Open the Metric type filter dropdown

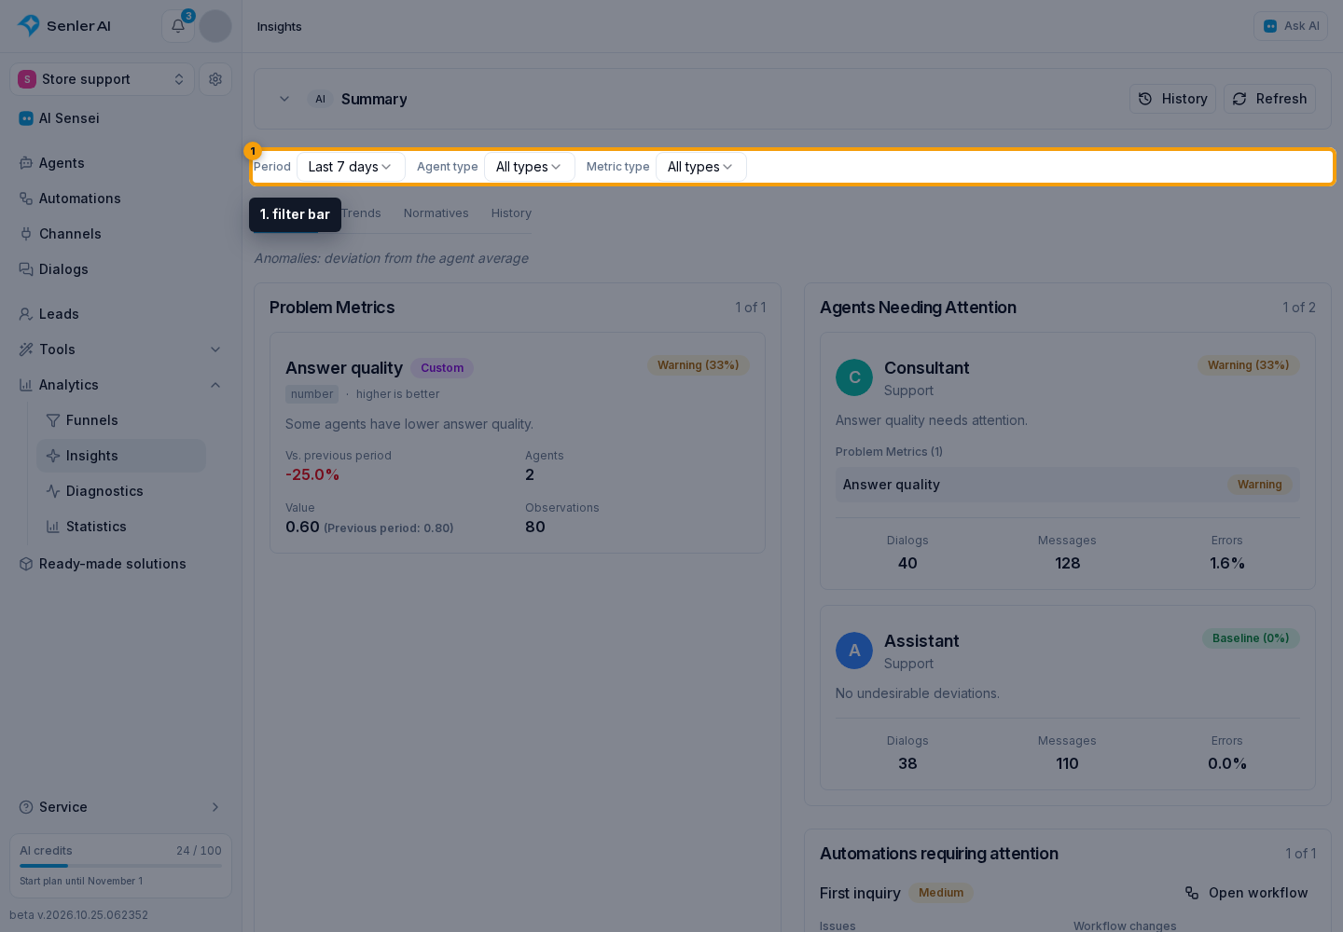[700, 167]
